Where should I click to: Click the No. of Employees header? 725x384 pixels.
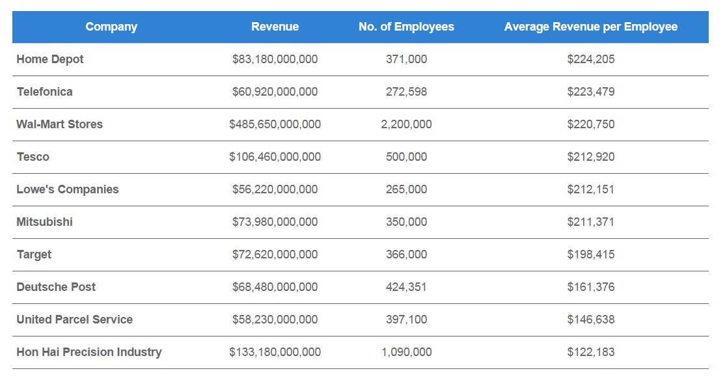(x=407, y=27)
